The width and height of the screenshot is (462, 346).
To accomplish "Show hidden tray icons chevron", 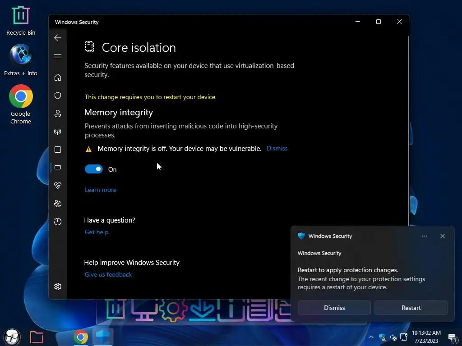I will tap(371, 337).
